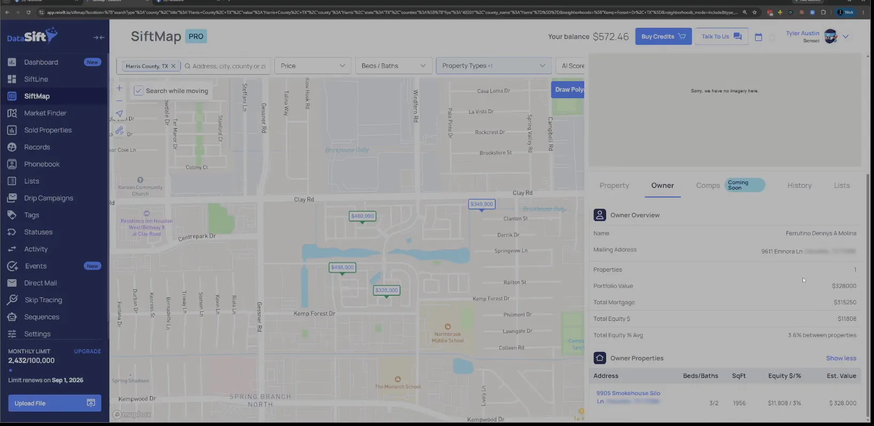The height and width of the screenshot is (426, 874).
Task: Zoom in on the map
Action: 120,88
